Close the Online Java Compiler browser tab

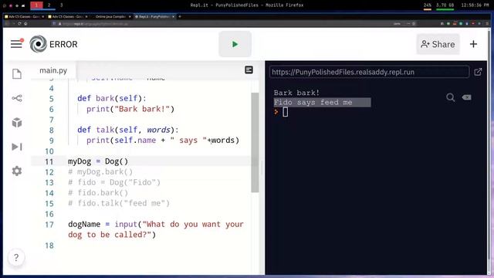click(130, 16)
